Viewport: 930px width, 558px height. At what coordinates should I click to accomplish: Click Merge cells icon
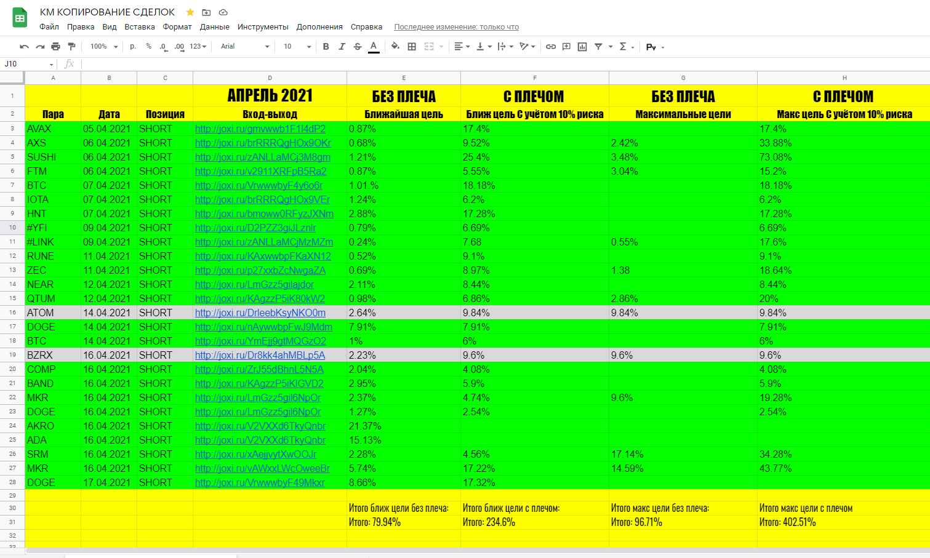[429, 47]
